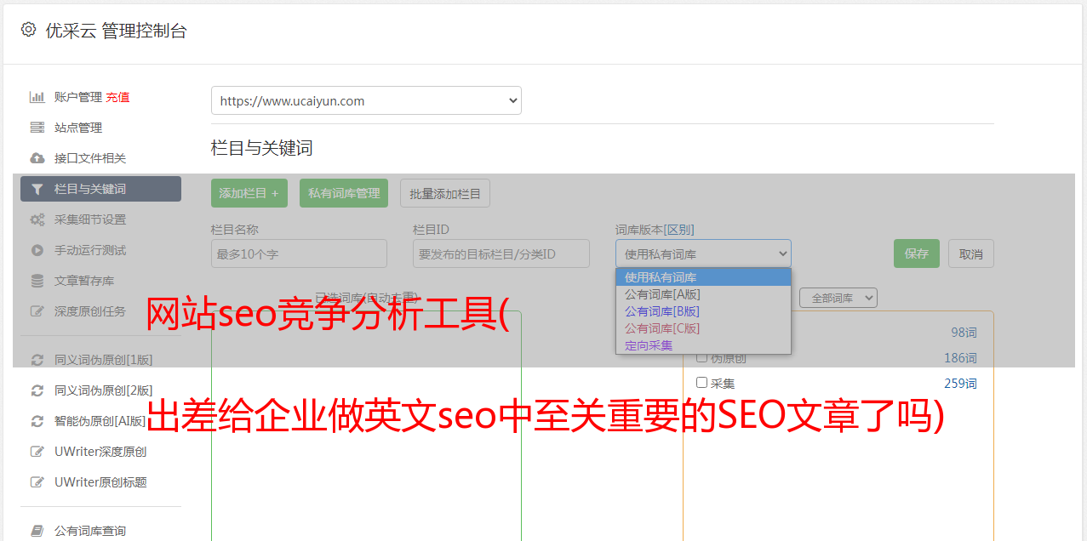This screenshot has height=541, width=1087.
Task: Click the 栏目ID input field
Action: pyautogui.click(x=501, y=253)
